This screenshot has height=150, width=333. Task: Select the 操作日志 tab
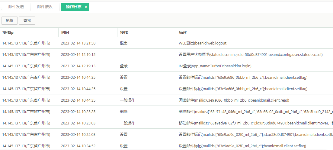(x=73, y=7)
